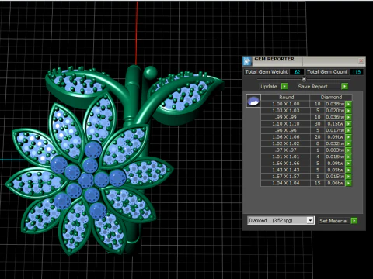Select the 1.57 X 1.57 size cell
373x279 pixels.
pyautogui.click(x=286, y=177)
